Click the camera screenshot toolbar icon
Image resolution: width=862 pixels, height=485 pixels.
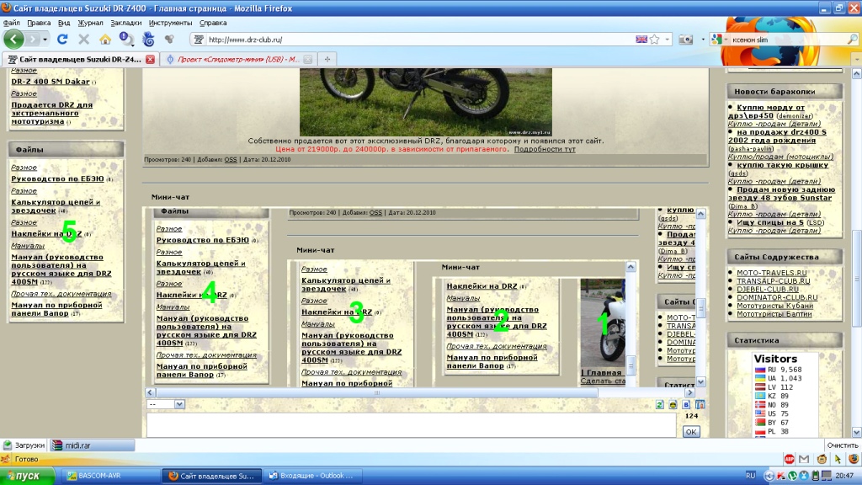click(685, 40)
